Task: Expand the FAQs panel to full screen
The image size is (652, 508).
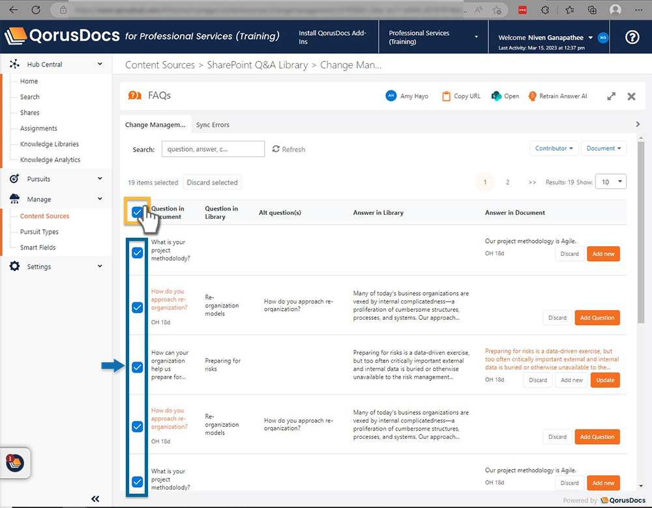Action: click(x=612, y=96)
